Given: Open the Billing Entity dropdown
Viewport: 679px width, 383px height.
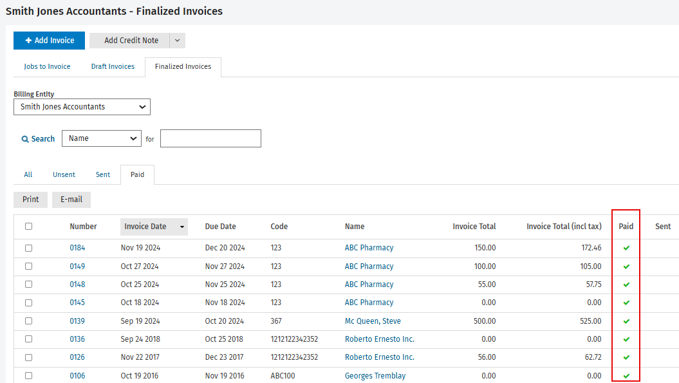Looking at the screenshot, I should click(82, 107).
